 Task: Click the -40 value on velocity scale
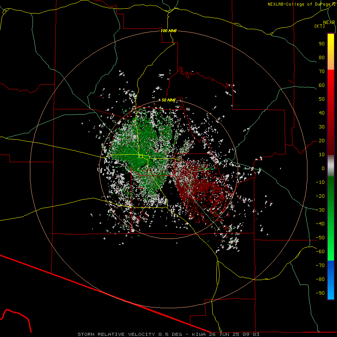point(320,224)
